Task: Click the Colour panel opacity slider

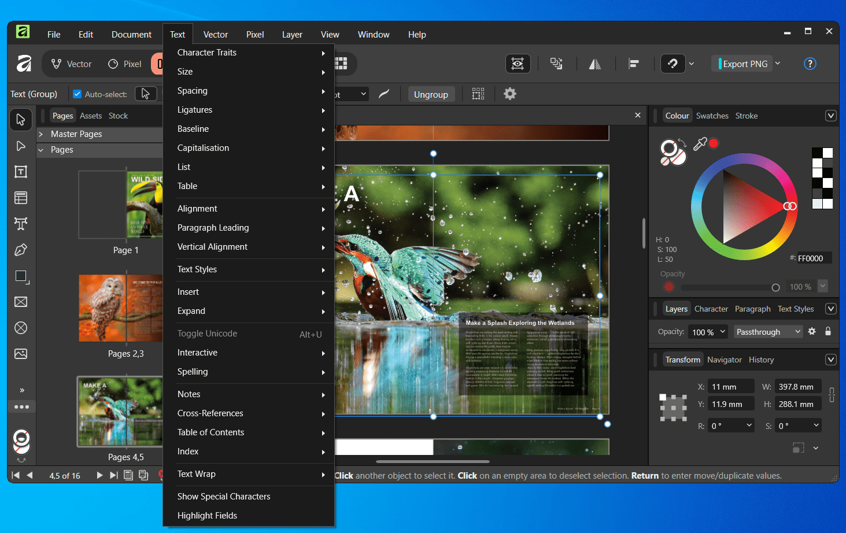Action: point(730,287)
